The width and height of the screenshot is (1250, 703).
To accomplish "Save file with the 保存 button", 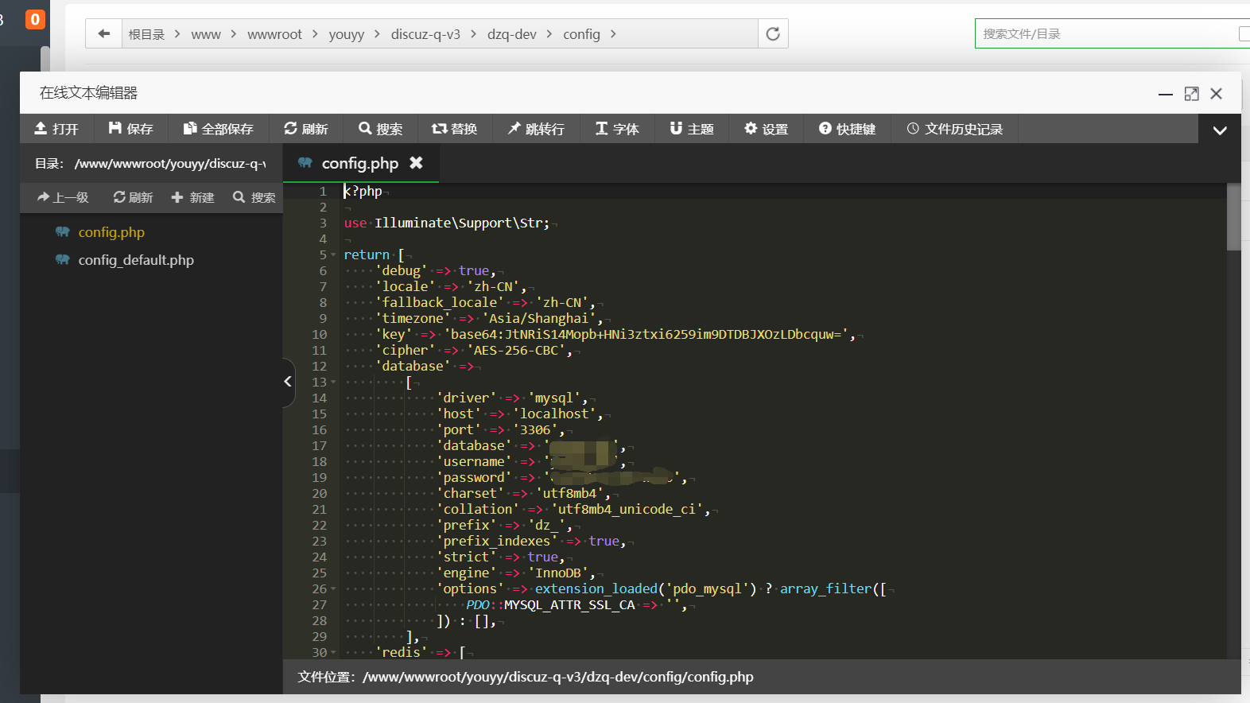I will pos(131,129).
